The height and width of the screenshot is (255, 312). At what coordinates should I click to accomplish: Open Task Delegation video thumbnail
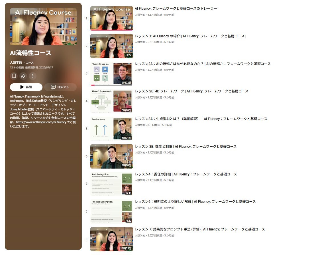[x=111, y=184]
